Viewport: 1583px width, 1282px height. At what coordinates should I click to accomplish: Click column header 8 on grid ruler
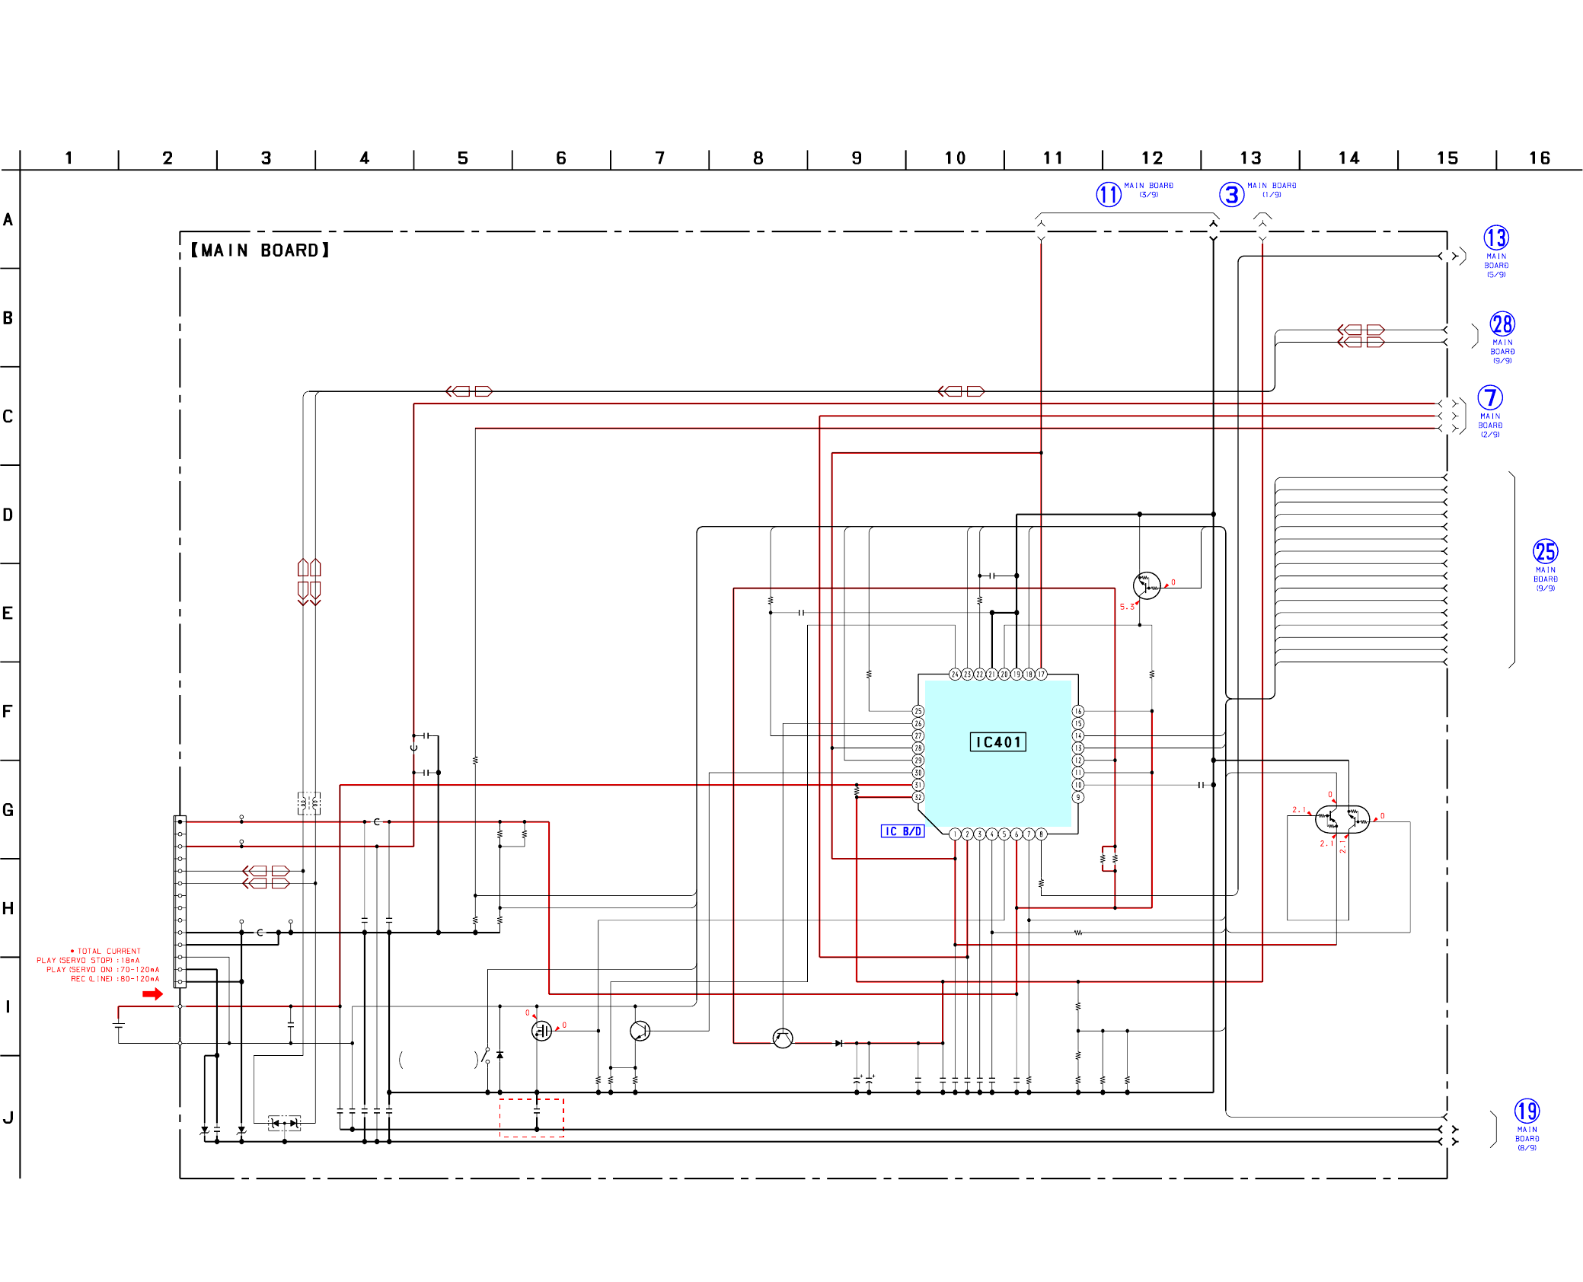coord(758,158)
